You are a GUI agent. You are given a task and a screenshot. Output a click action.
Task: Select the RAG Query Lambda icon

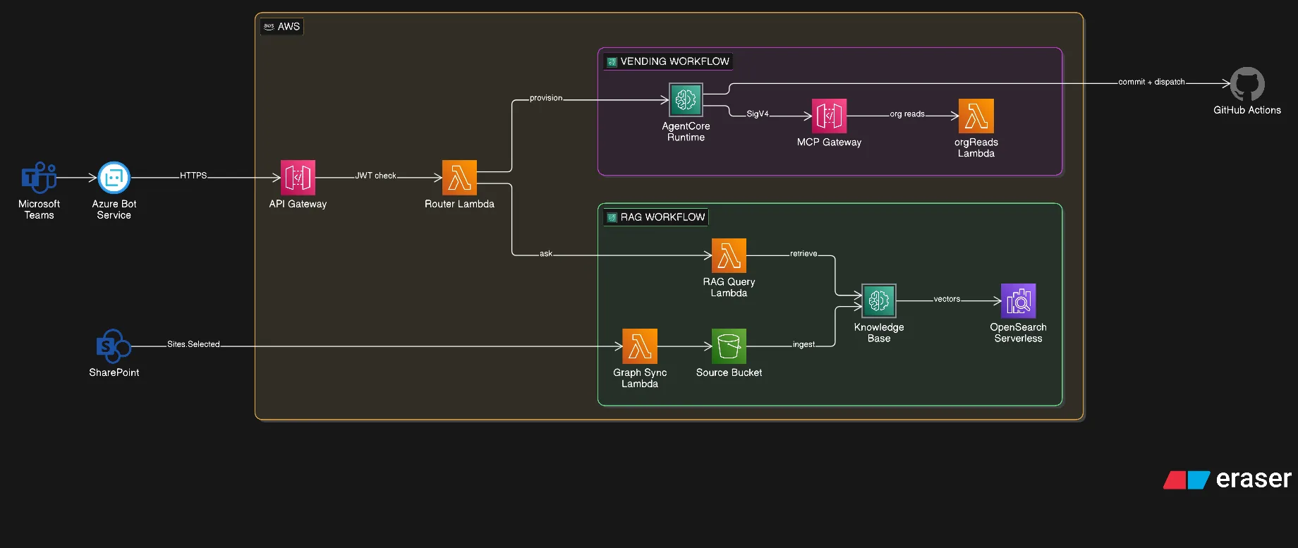729,255
